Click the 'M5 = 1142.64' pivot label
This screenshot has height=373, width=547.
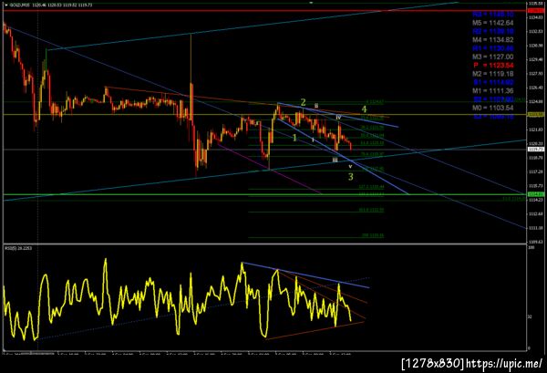tap(492, 23)
